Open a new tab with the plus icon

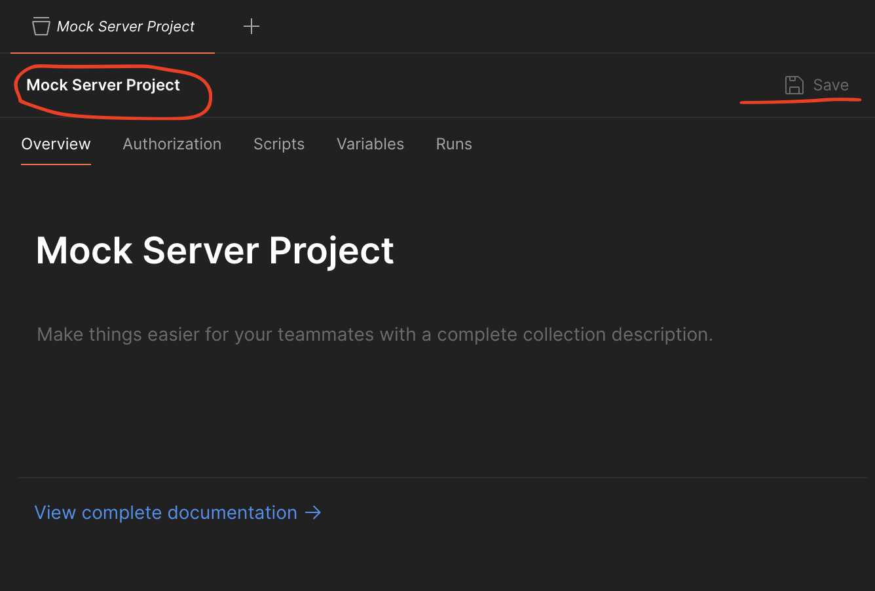coord(251,26)
